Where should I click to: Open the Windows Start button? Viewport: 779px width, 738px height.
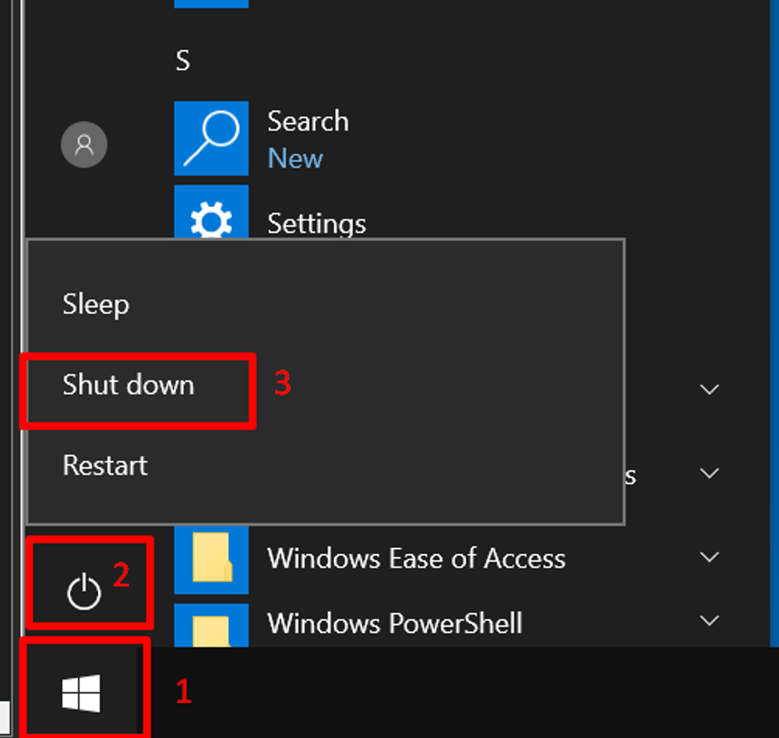click(82, 693)
